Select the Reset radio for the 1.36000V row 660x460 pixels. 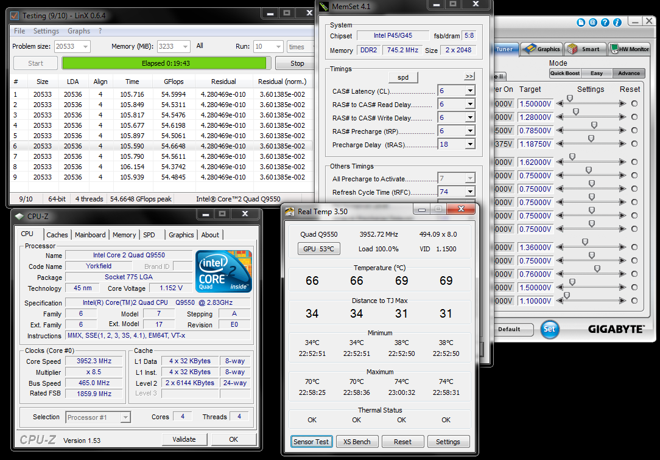[634, 247]
